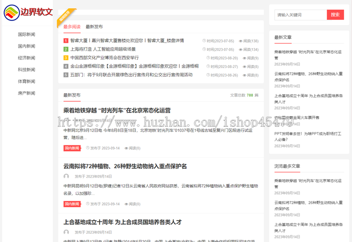
Task: Click 国内新闻 tag under 云南拟将72种植物 article
Action: click(x=72, y=204)
